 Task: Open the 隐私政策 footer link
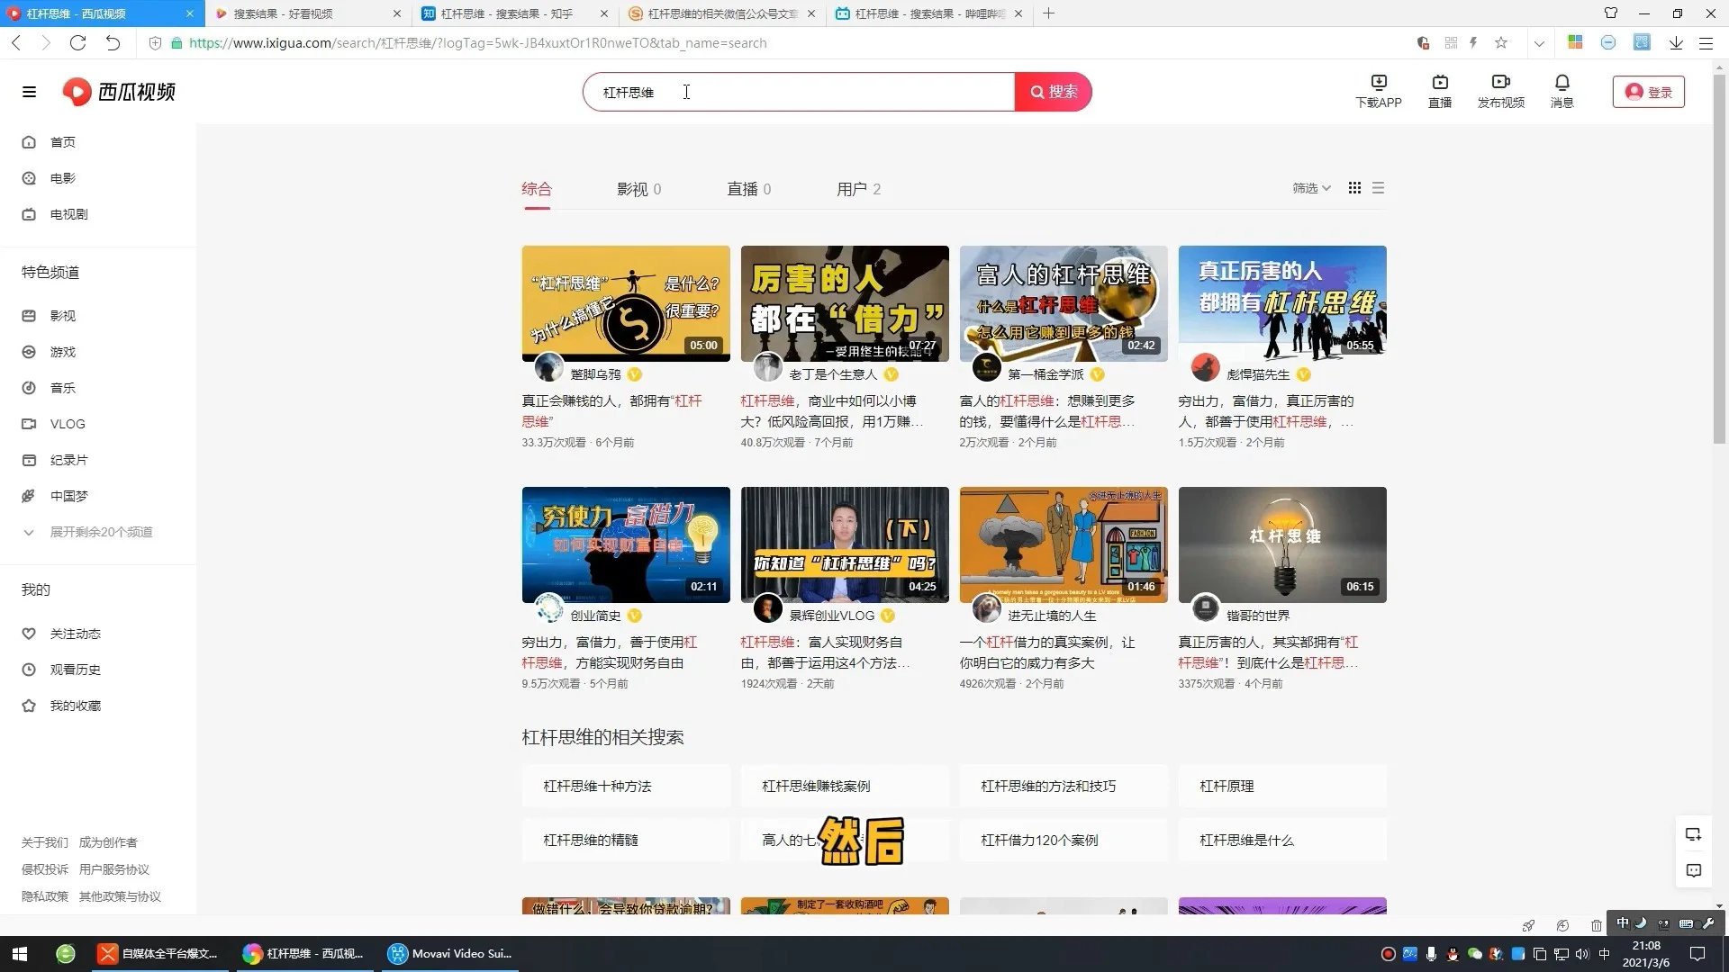point(45,896)
